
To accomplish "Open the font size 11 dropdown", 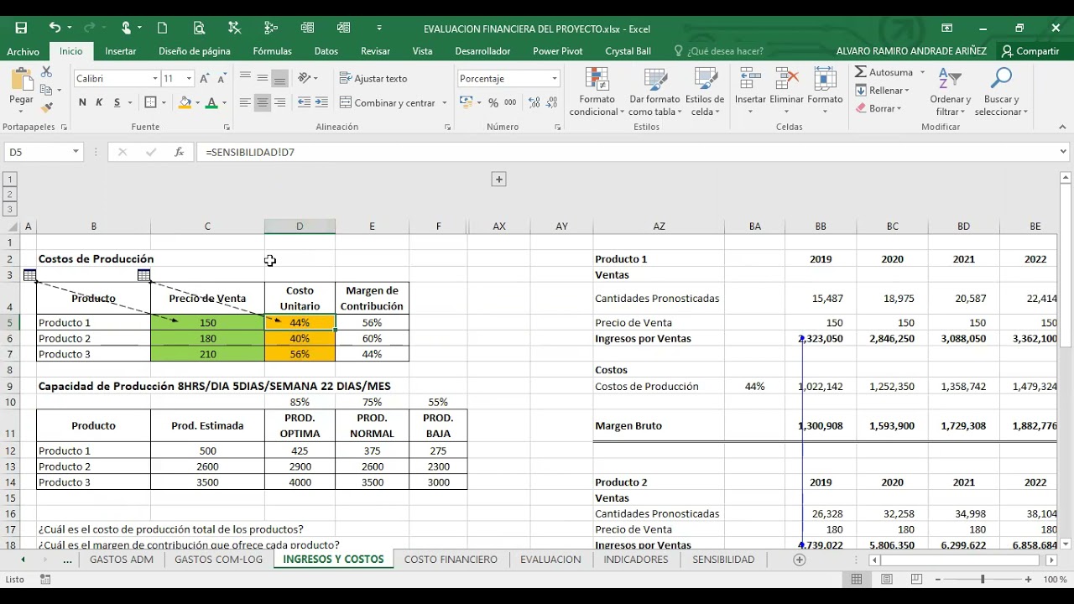I will point(189,78).
